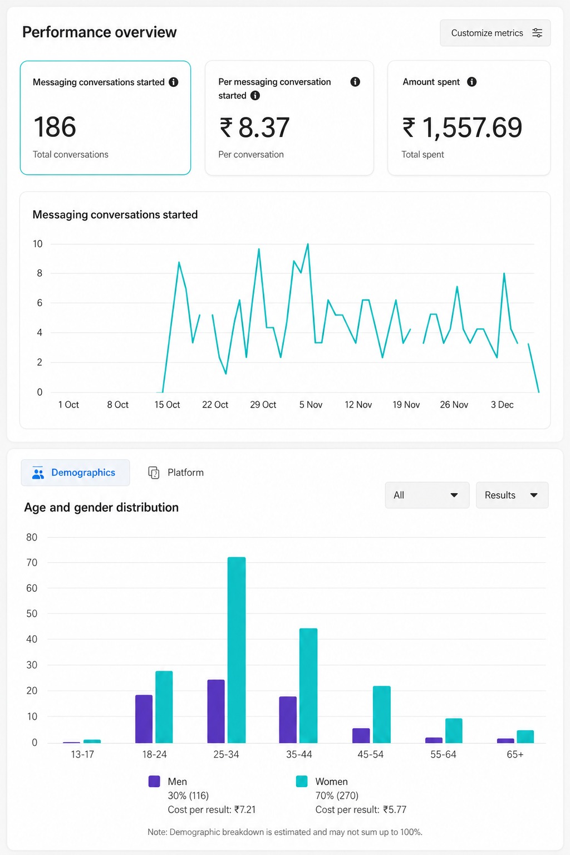Click the 22 Oct axis label
570x855 pixels.
click(x=215, y=405)
